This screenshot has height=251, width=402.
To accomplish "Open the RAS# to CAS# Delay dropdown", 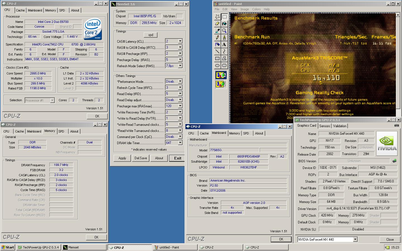I will click(180, 47).
